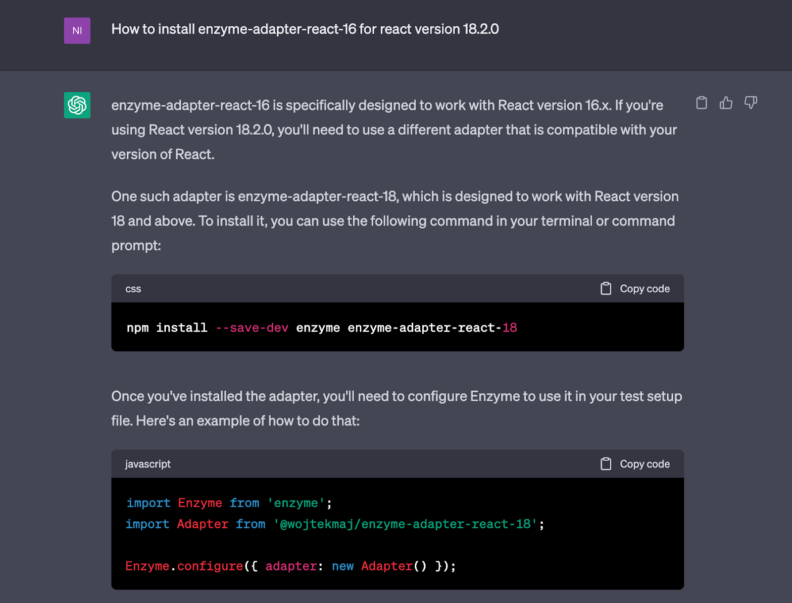Click the import Enzyme from 'enzyme' line
The width and height of the screenshot is (792, 603).
pyautogui.click(x=229, y=503)
